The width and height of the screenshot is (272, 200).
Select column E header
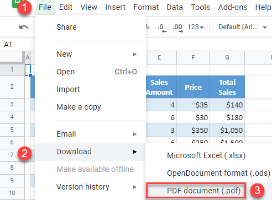pyautogui.click(x=161, y=57)
